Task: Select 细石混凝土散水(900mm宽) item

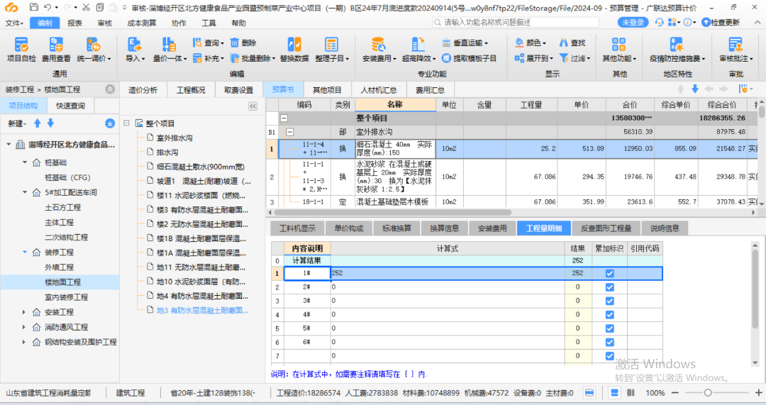Action: tap(200, 167)
